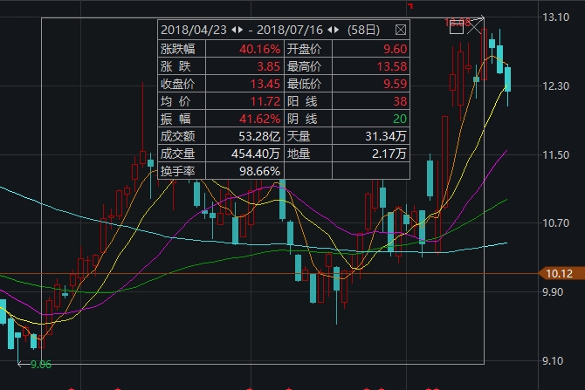Select the 2.17万 地量 value

tap(389, 154)
